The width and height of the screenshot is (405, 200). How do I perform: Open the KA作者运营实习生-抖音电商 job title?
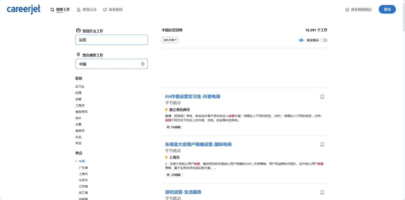pyautogui.click(x=193, y=97)
